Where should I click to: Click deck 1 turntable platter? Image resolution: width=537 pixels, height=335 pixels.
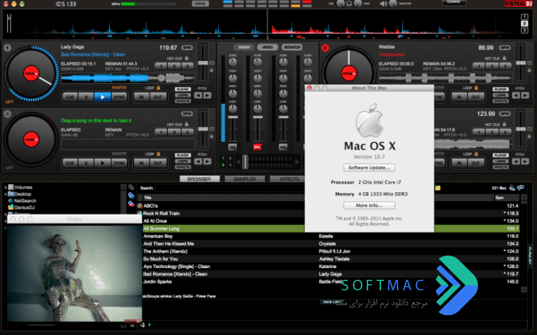(31, 73)
